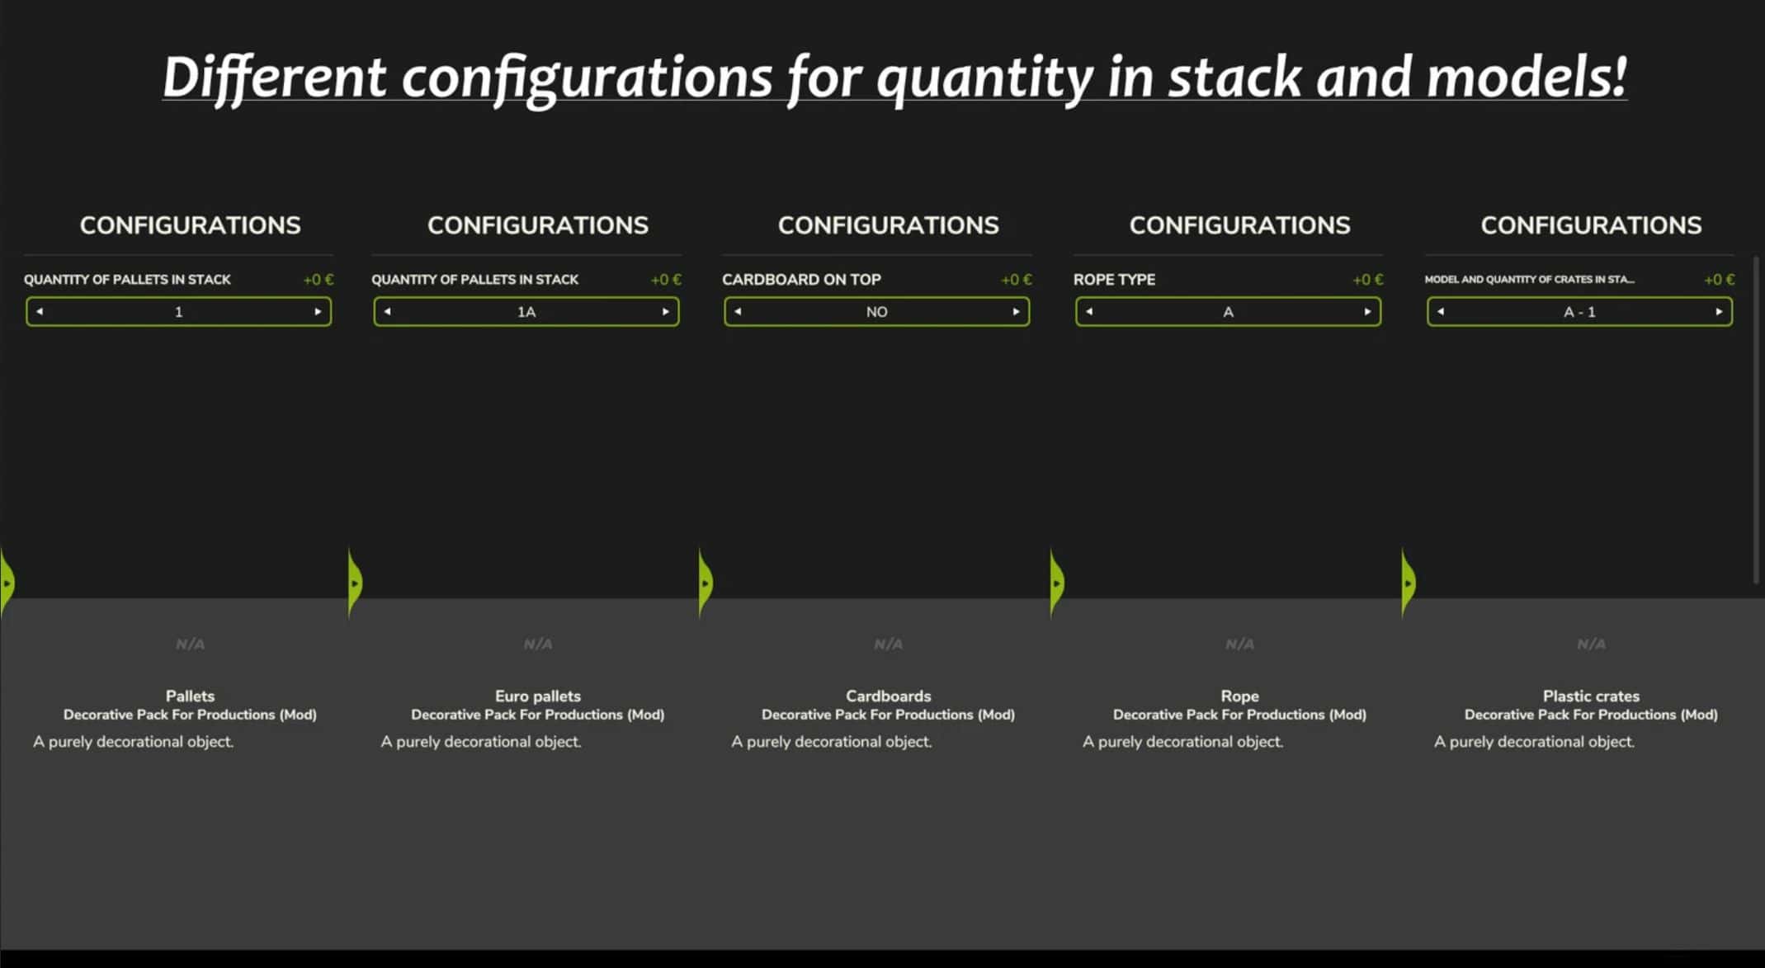
Task: Open the green side tab left of Plastic crates
Action: (x=1408, y=583)
